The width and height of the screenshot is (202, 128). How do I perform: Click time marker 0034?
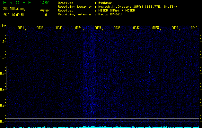point(78,28)
